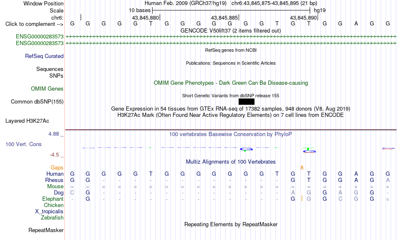Viewport: 397px width, 240px height.
Task: Click the SNPs label under Sequences
Action: pos(56,76)
